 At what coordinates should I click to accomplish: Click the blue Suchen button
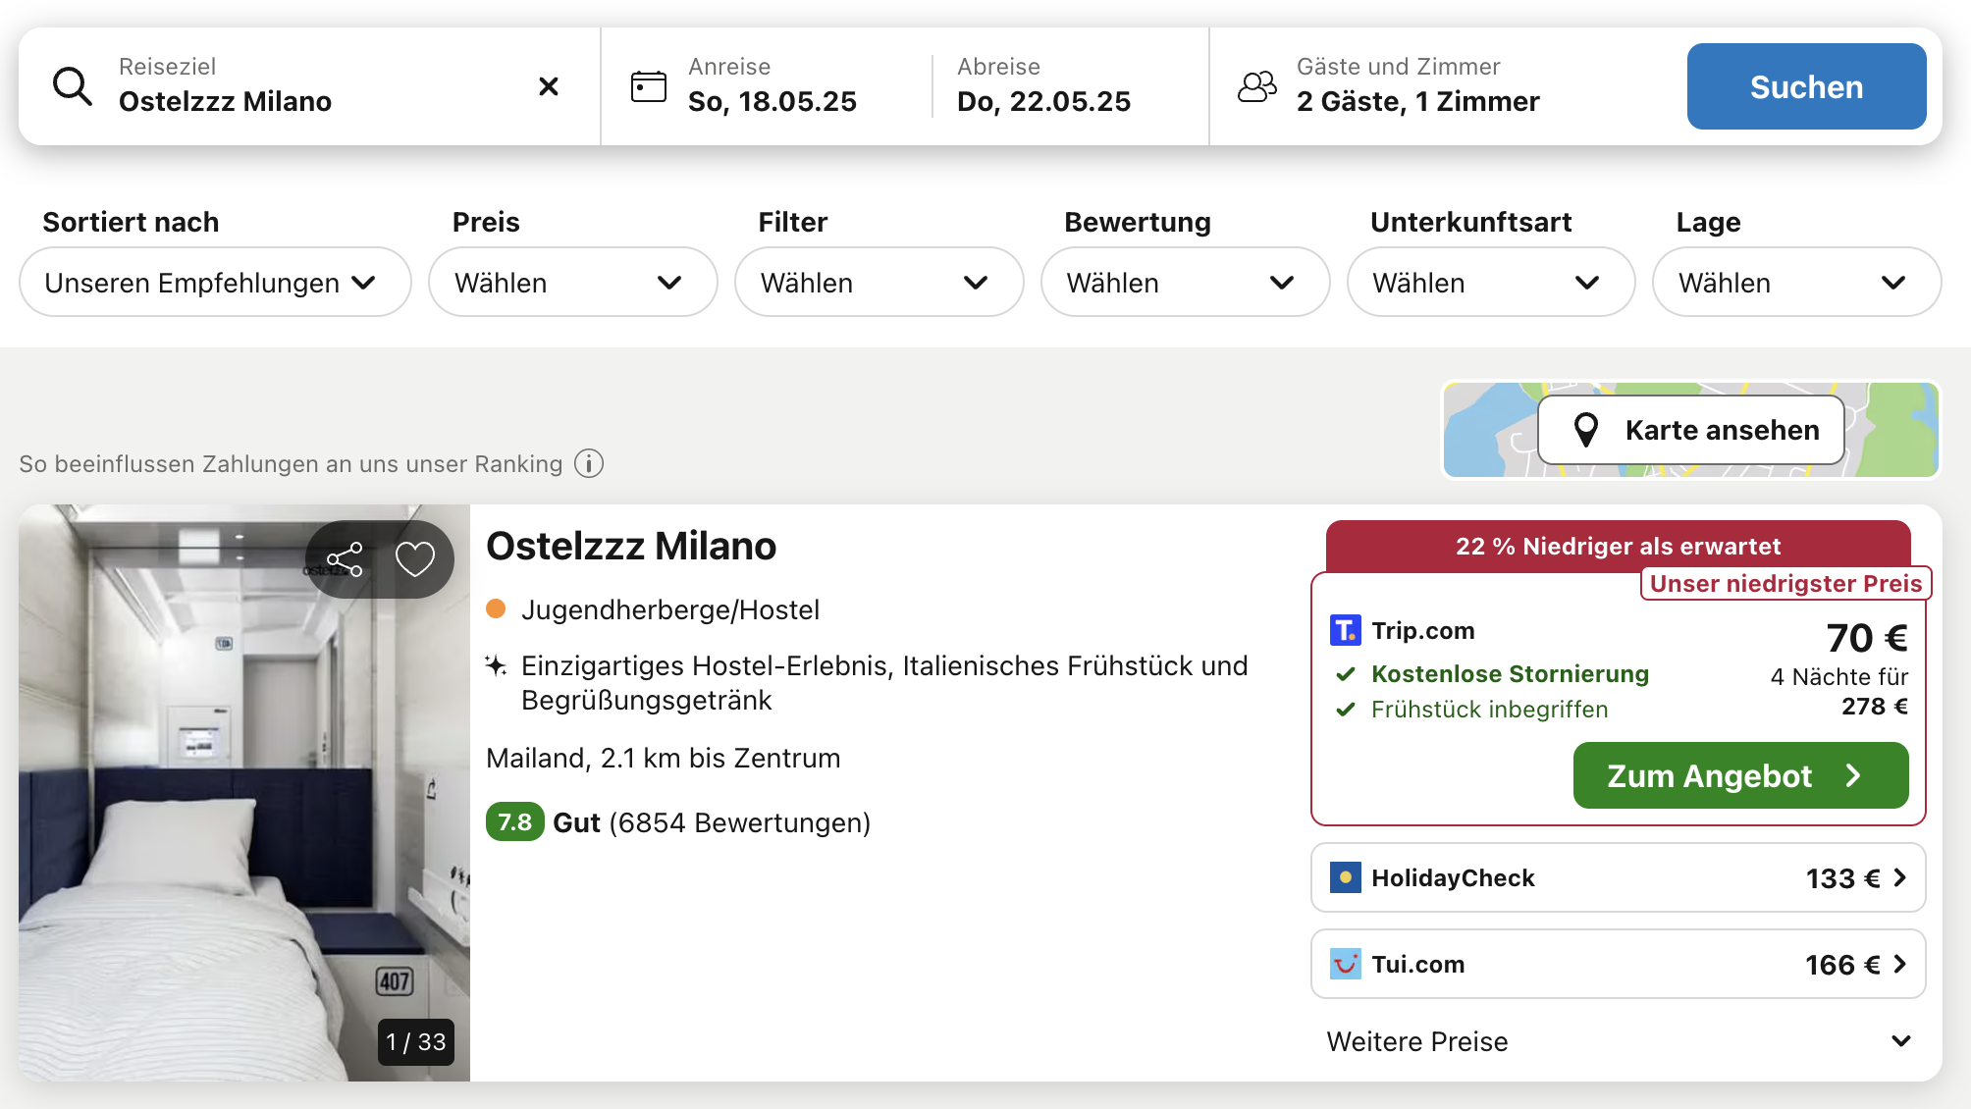pyautogui.click(x=1806, y=86)
